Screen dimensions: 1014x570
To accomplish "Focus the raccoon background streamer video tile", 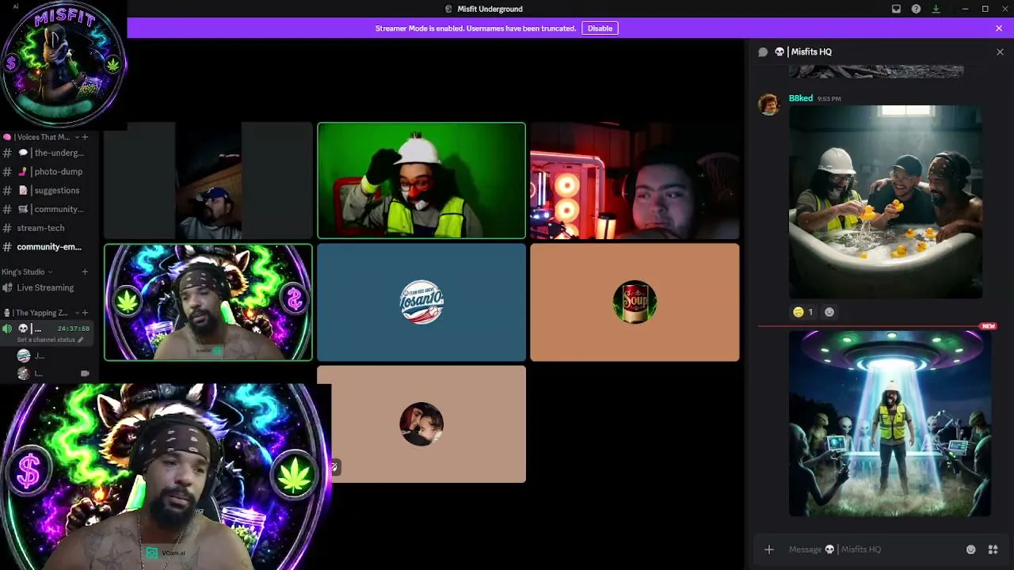I will (x=208, y=302).
